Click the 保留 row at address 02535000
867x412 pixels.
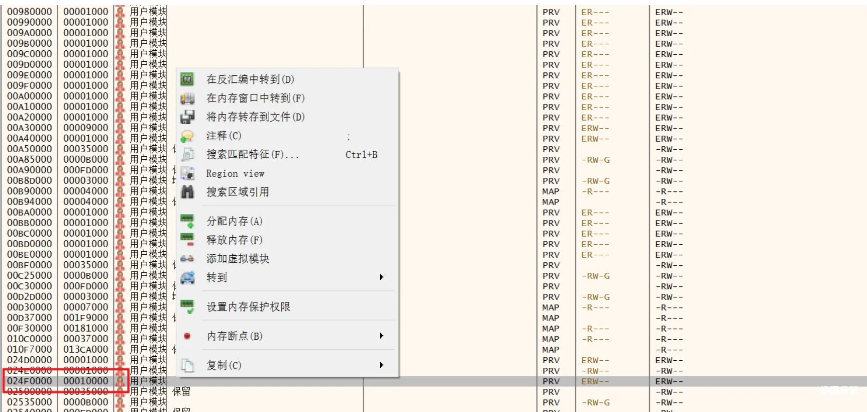click(29, 402)
